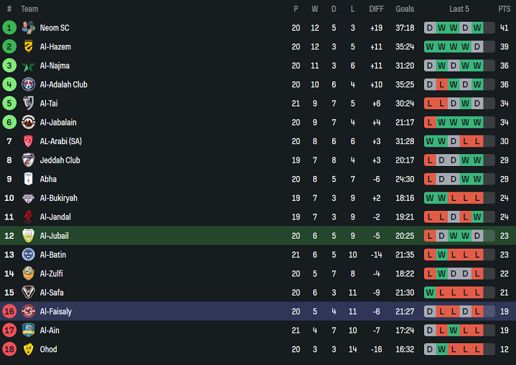
Task: Click the Al-Arabi (SA) red crest
Action: point(28,142)
